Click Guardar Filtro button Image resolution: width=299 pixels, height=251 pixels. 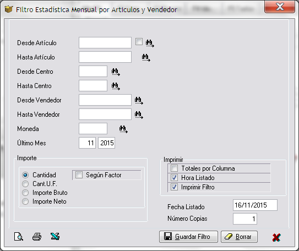(x=188, y=237)
